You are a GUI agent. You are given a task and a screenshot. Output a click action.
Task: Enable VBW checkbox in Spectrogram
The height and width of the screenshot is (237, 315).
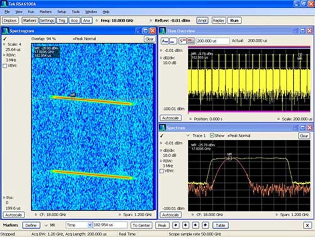[x=5, y=66]
